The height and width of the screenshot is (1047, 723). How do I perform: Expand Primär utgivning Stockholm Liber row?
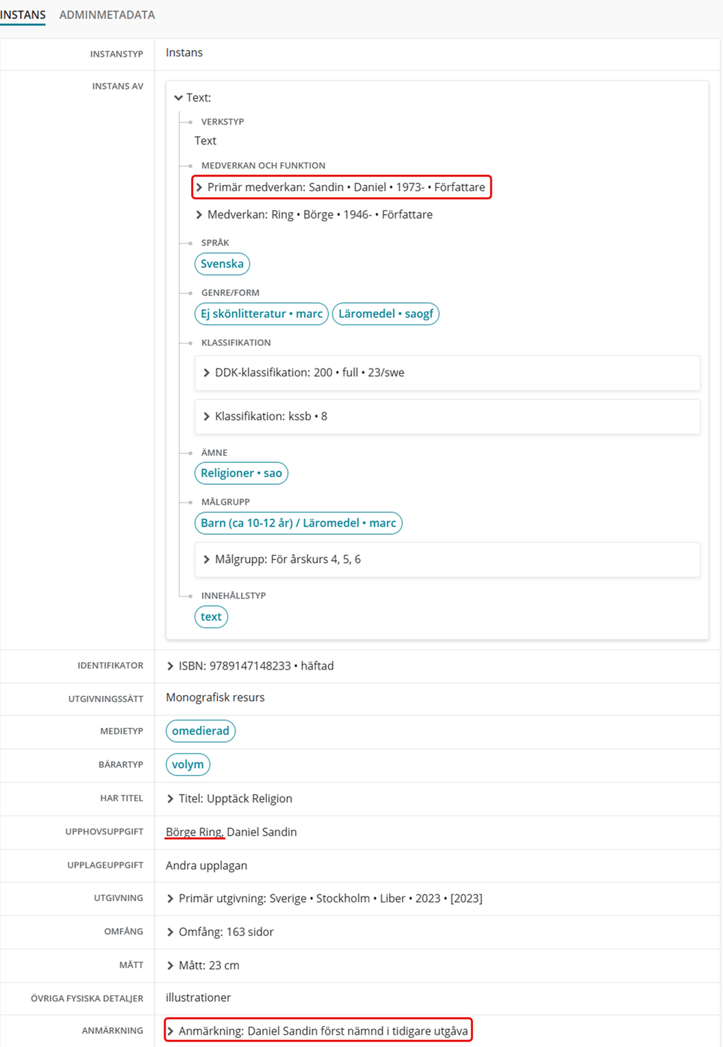pos(170,898)
